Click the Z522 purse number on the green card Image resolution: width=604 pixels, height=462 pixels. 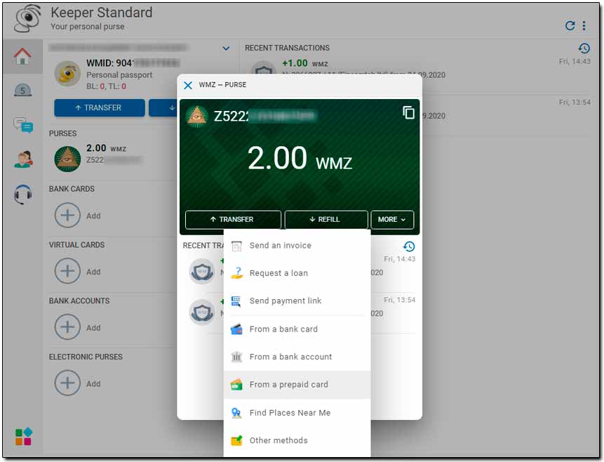tap(265, 116)
